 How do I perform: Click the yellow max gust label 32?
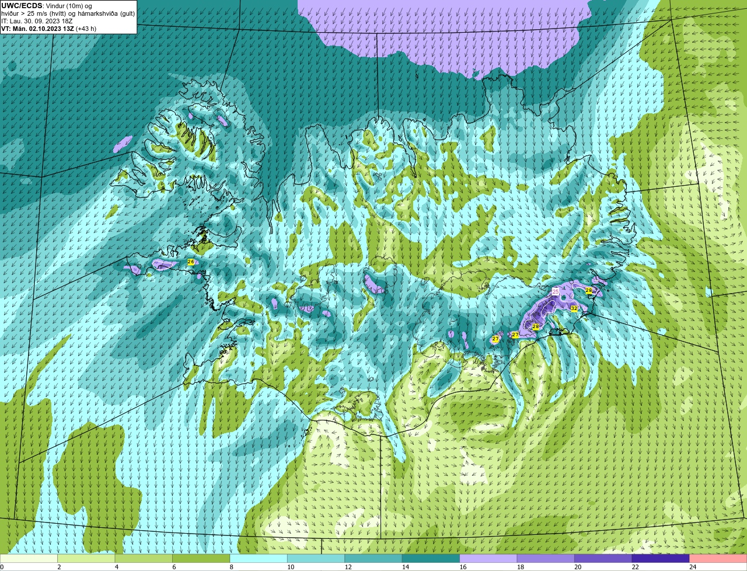tap(574, 308)
